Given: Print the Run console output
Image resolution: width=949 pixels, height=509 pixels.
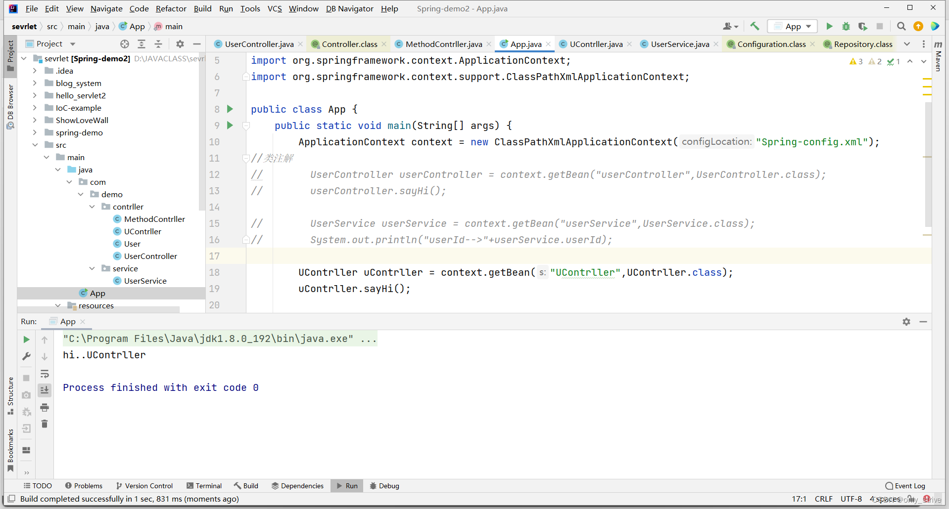Looking at the screenshot, I should [45, 407].
